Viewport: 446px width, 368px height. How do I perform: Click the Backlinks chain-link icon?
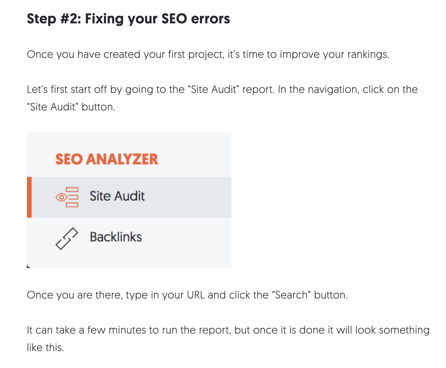point(67,239)
